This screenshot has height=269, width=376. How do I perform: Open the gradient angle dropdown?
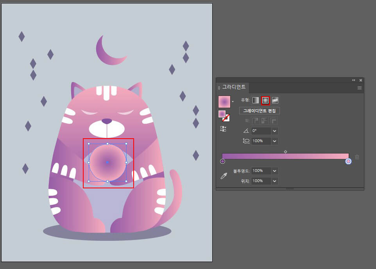point(275,131)
